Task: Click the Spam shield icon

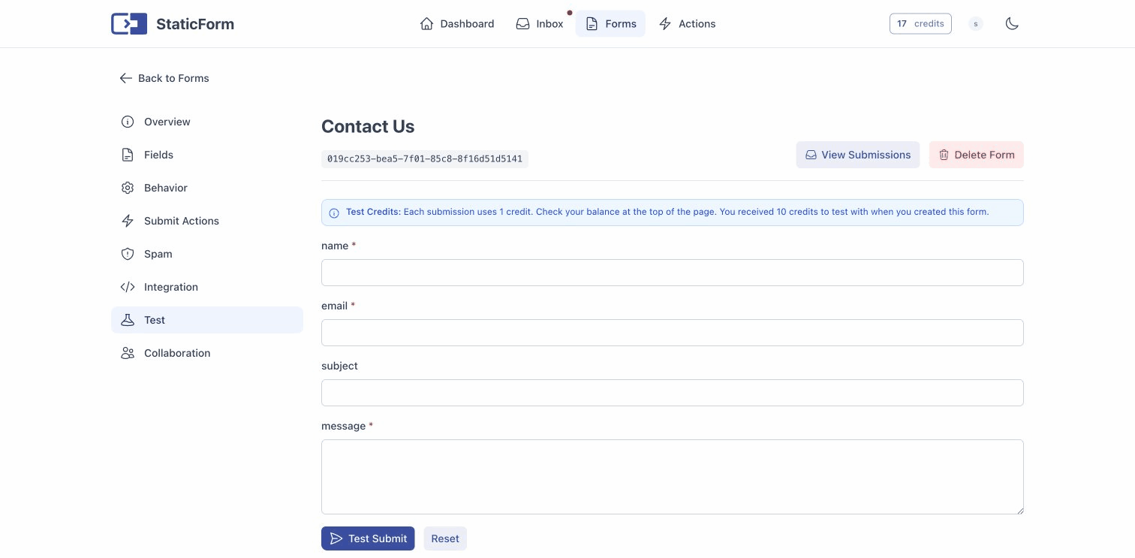Action: (x=128, y=254)
